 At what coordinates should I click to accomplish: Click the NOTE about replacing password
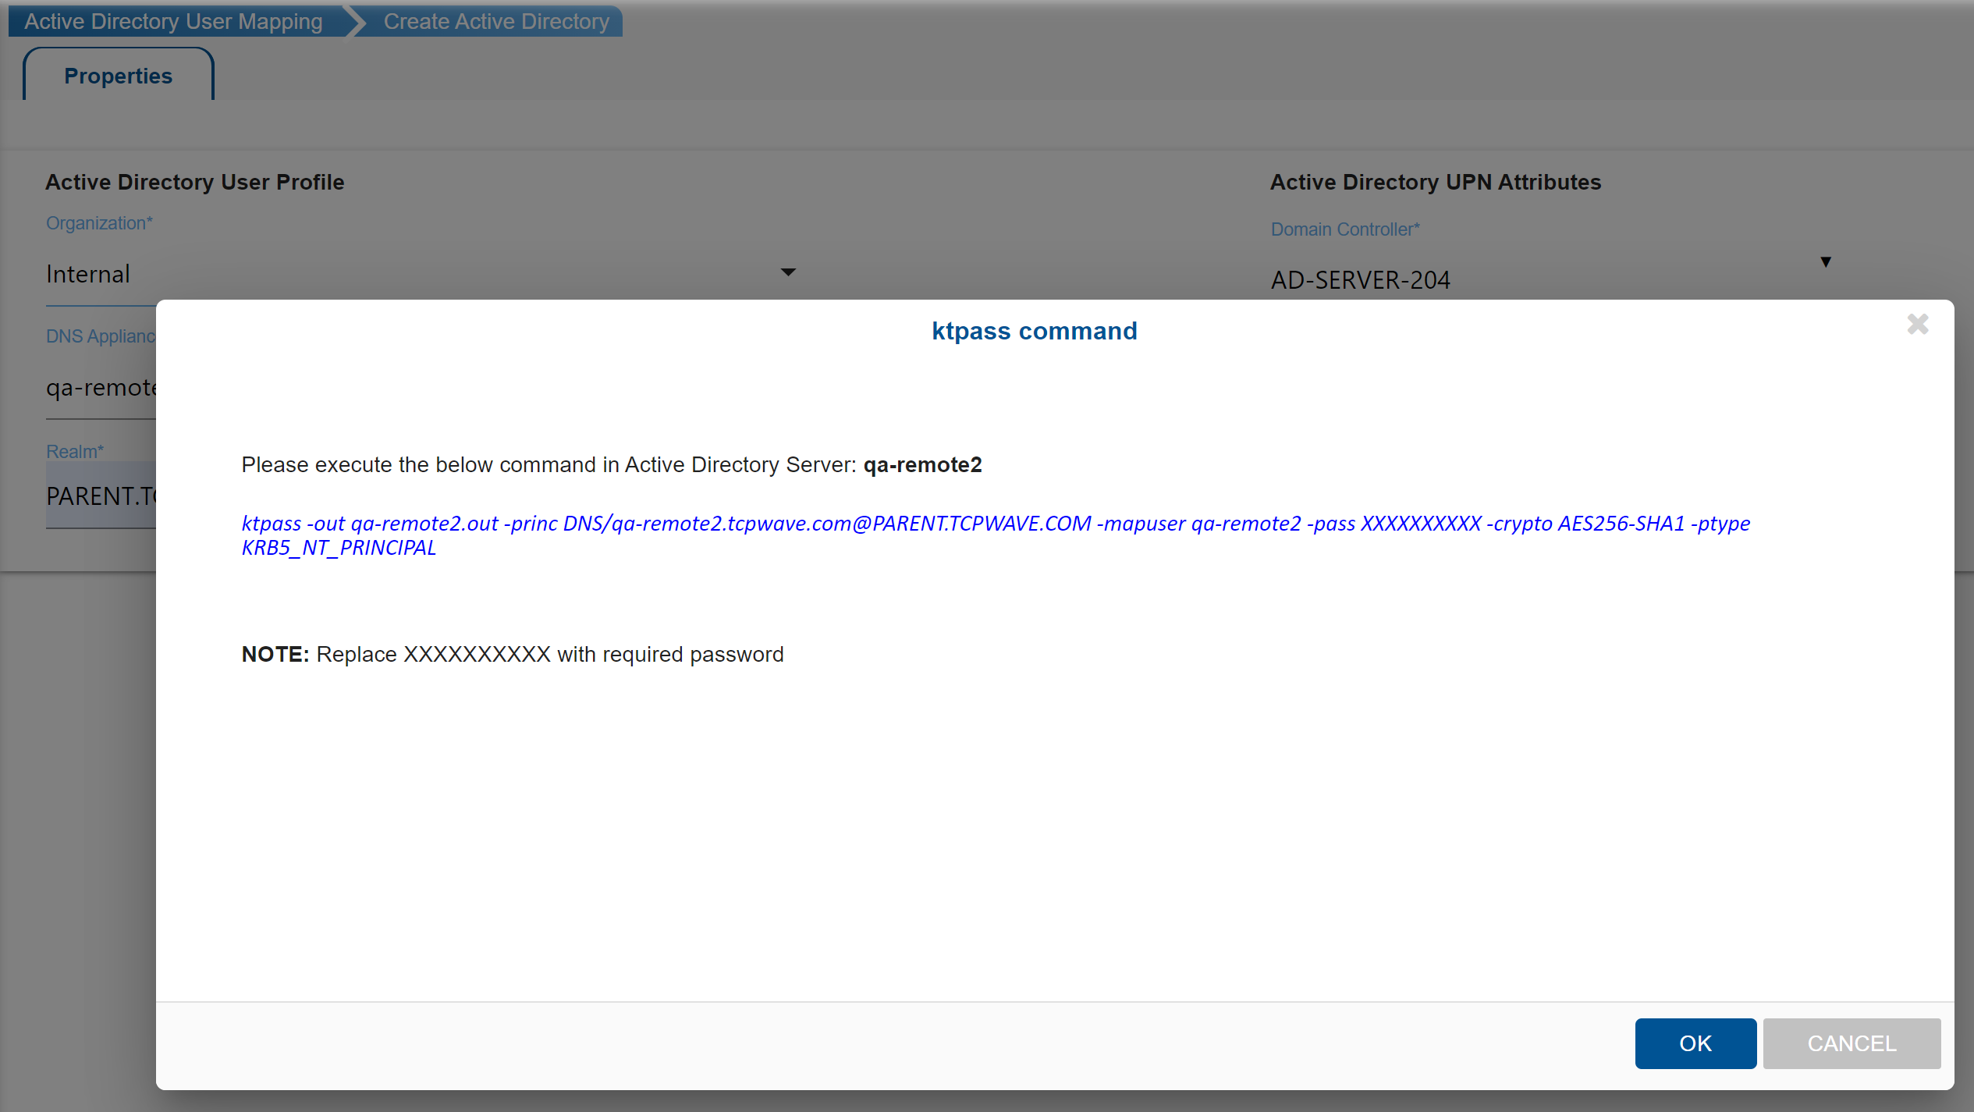513,654
